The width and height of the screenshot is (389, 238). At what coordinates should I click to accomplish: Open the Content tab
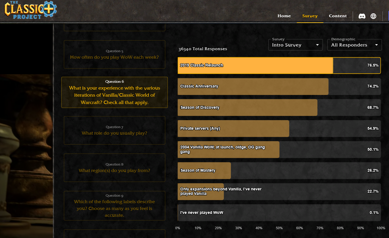tap(338, 16)
